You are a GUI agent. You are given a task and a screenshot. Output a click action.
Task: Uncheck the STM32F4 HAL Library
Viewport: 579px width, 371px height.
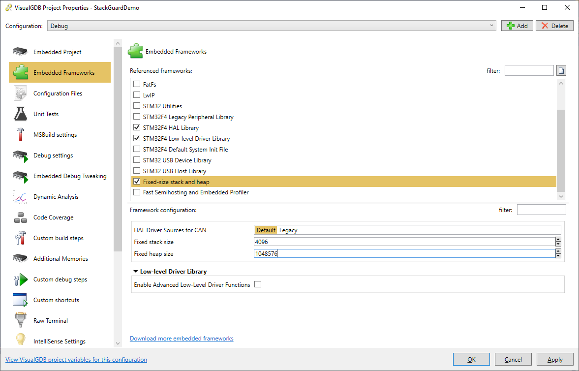click(137, 127)
